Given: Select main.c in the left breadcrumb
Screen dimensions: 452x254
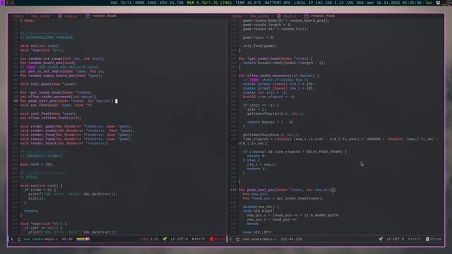Looking at the screenshot, I should (71, 16).
